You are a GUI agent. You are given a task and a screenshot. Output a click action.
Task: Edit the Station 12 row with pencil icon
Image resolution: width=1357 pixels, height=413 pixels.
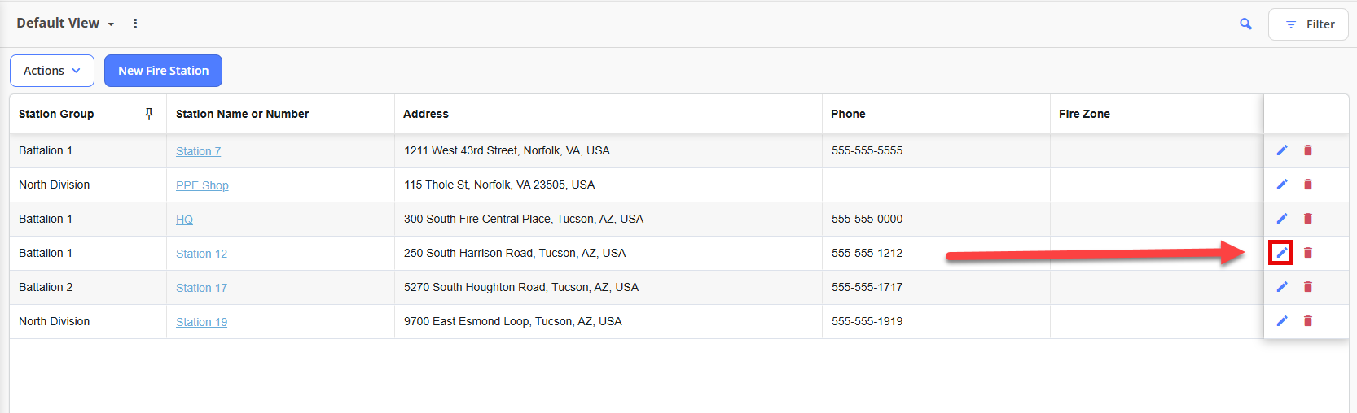coord(1281,253)
